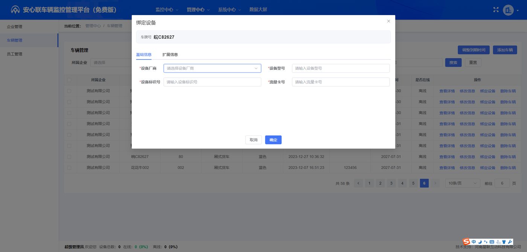Screen dimensions: 527x252
Task: Switch the input language 中 icon
Action: 474,241
